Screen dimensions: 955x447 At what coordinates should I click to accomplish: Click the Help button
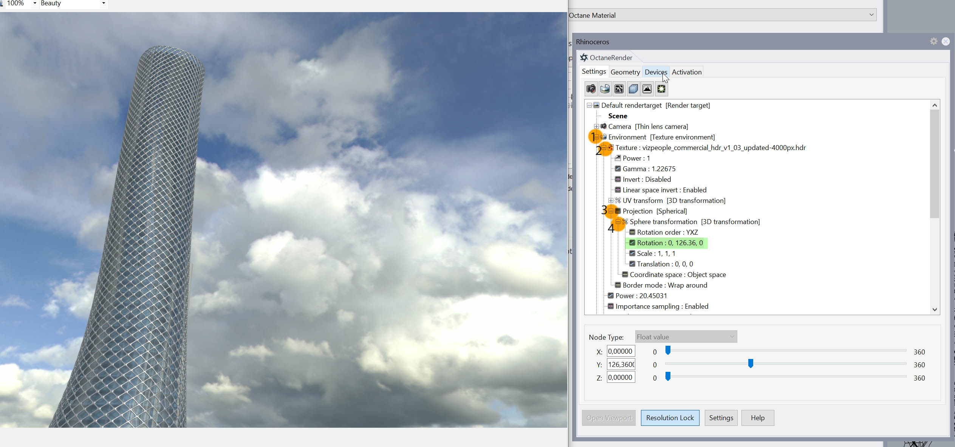pos(757,418)
